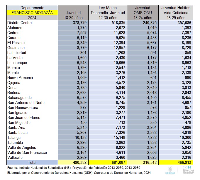This screenshot has width=200, height=180.
Task: Click the Honduras government logo
Action: (x=170, y=170)
